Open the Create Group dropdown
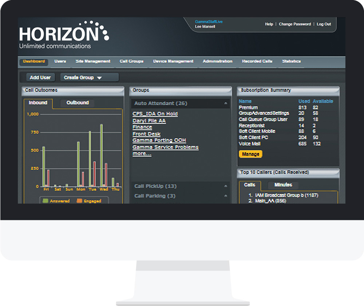 (90, 77)
